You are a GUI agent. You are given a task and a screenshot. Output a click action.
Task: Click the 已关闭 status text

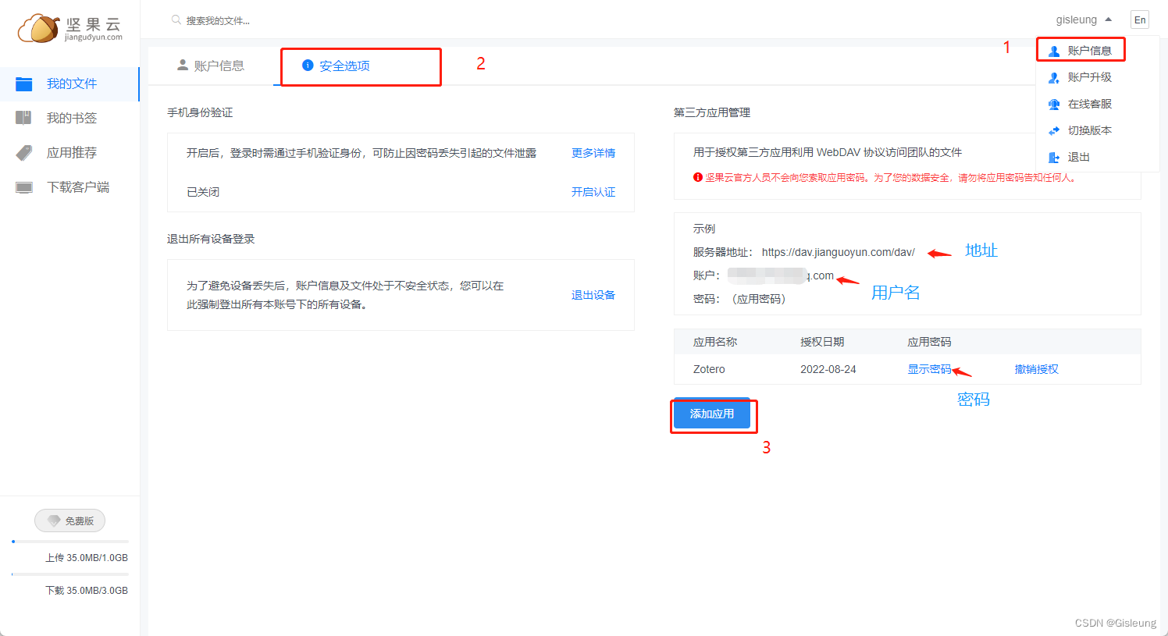tap(203, 192)
